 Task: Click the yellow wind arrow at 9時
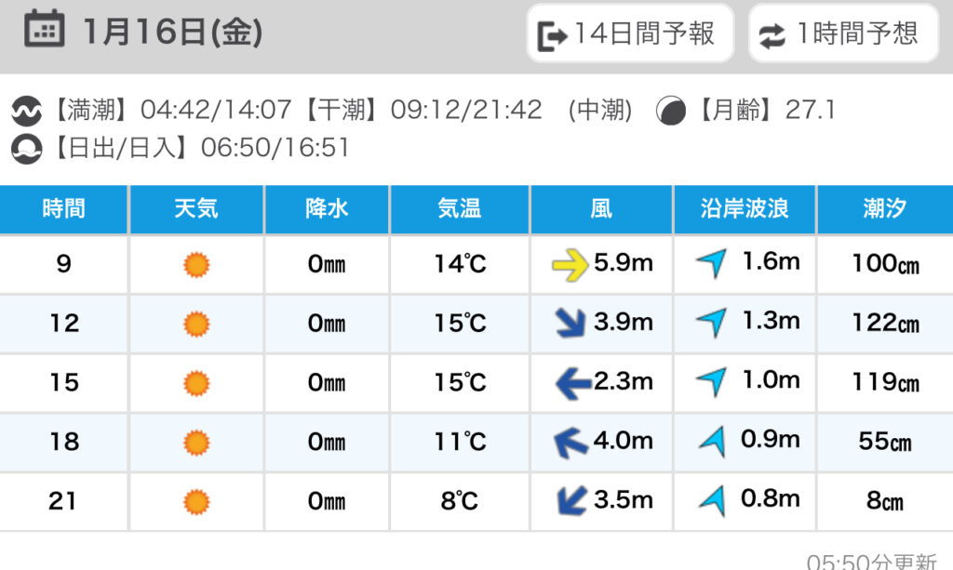coord(570,265)
